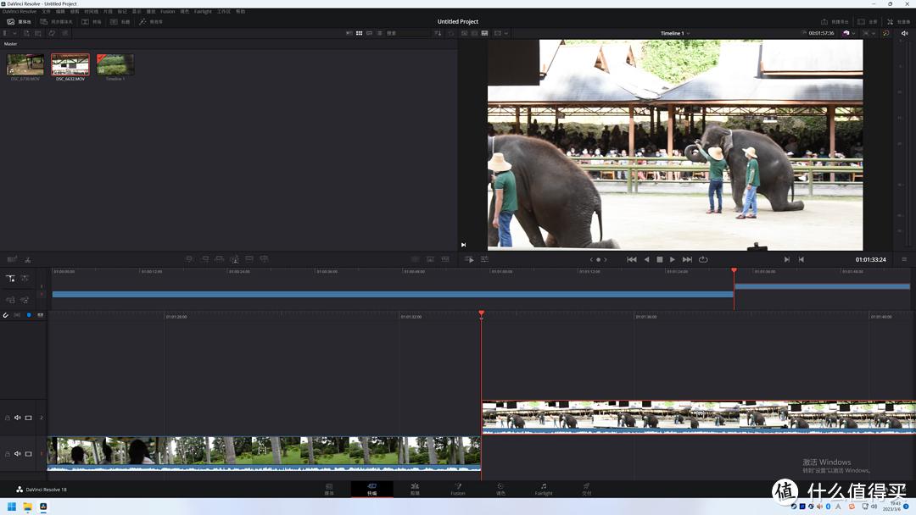Click the red playhead on upper timeline ruler
Image resolution: width=916 pixels, height=515 pixels.
tap(734, 270)
